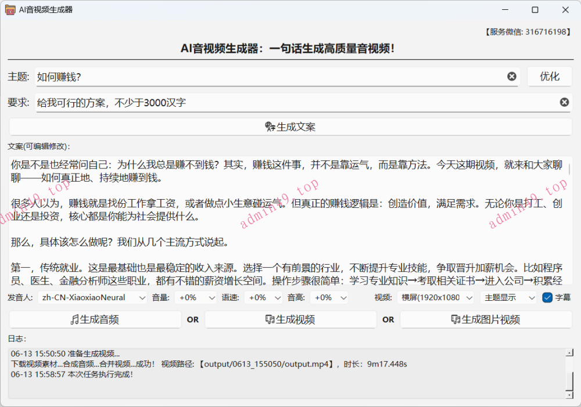The width and height of the screenshot is (581, 407).
Task: Clear the 主题 topic field with X icon
Action: 511,77
